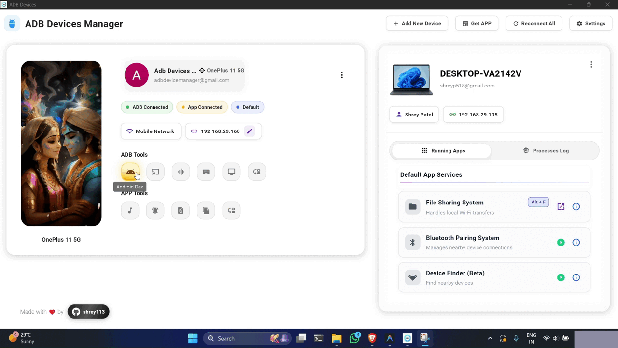View info for Bluetooth Pairing System
Viewport: 618px width, 348px height.
coord(576,242)
